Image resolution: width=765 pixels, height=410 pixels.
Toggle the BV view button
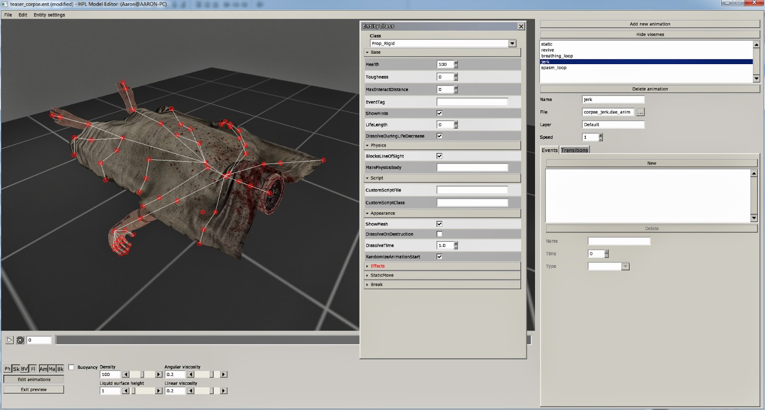click(24, 369)
